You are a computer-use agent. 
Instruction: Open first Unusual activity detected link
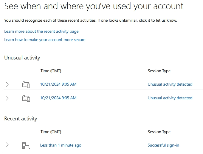coord(170,84)
